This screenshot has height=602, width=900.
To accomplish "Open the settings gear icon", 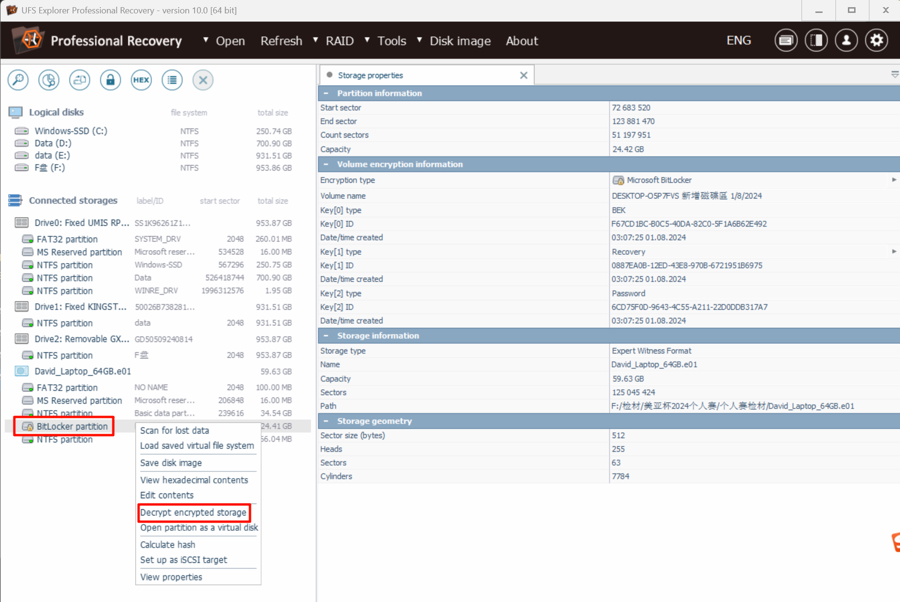I will pos(876,41).
